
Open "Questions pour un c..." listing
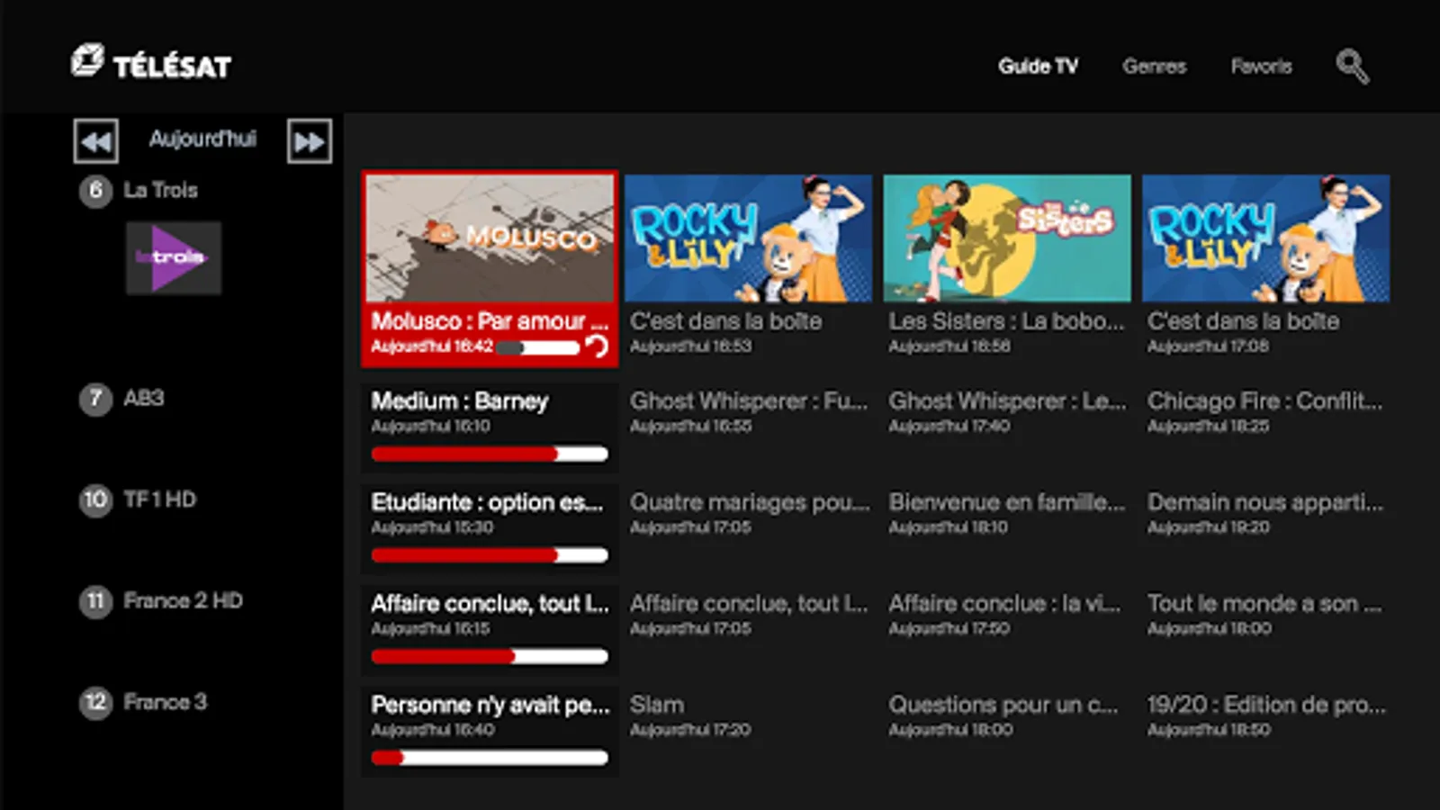pos(1003,705)
